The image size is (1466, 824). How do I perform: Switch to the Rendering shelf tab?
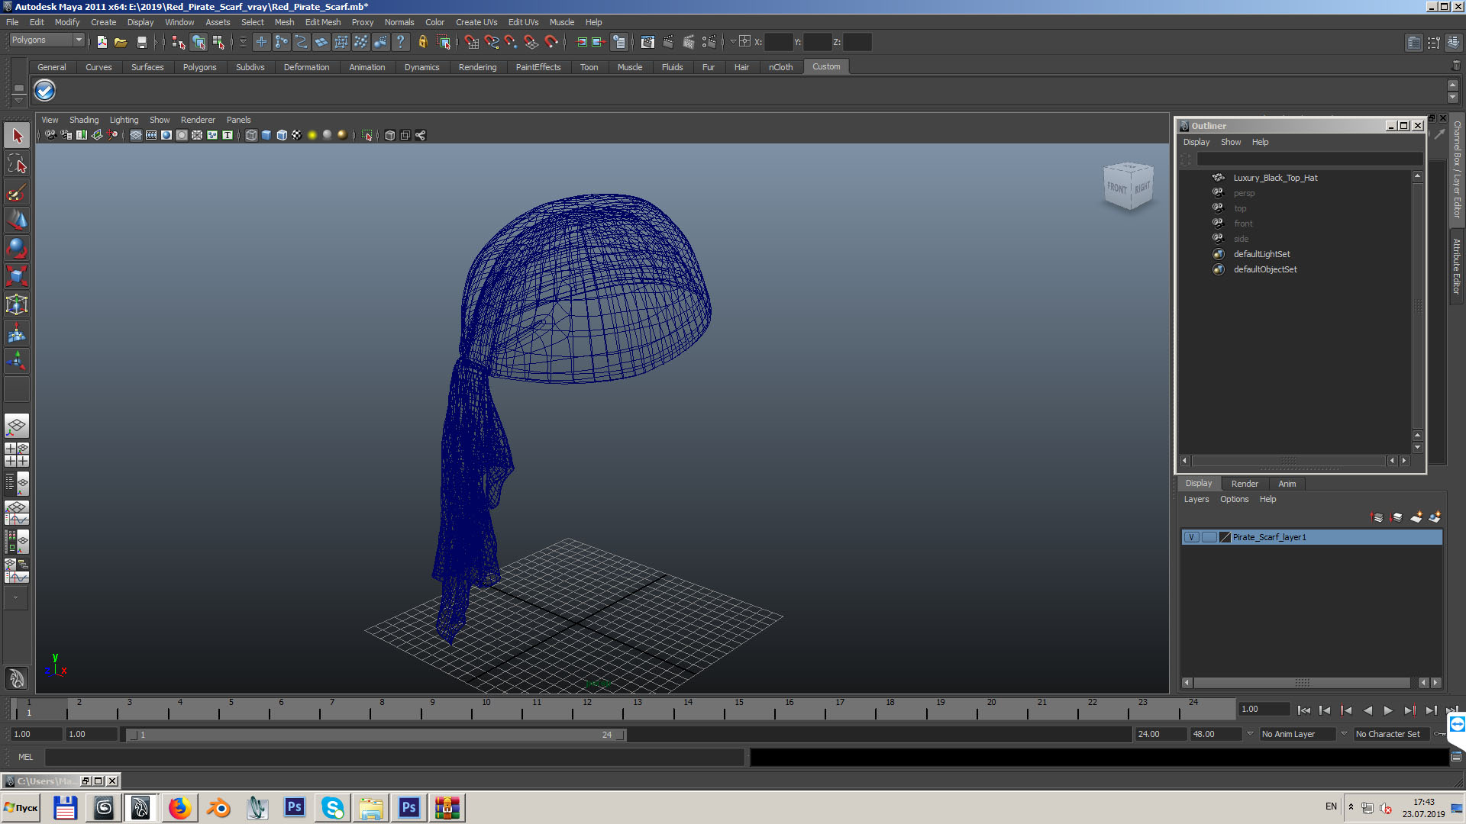point(477,67)
